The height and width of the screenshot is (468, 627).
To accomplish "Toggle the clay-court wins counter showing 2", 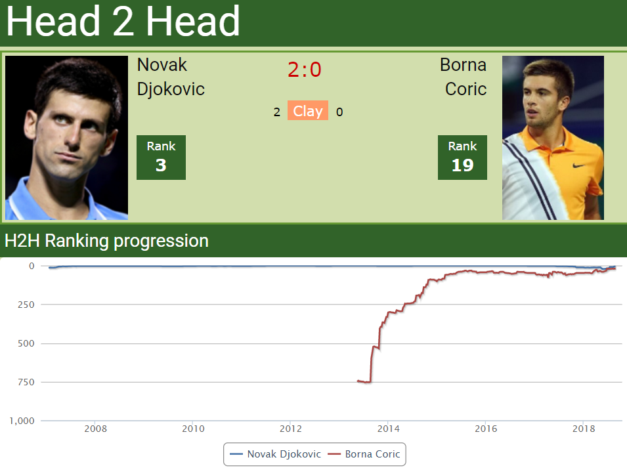I will pyautogui.click(x=277, y=112).
